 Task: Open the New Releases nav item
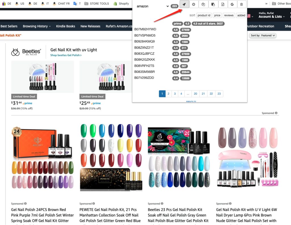pos(90,26)
